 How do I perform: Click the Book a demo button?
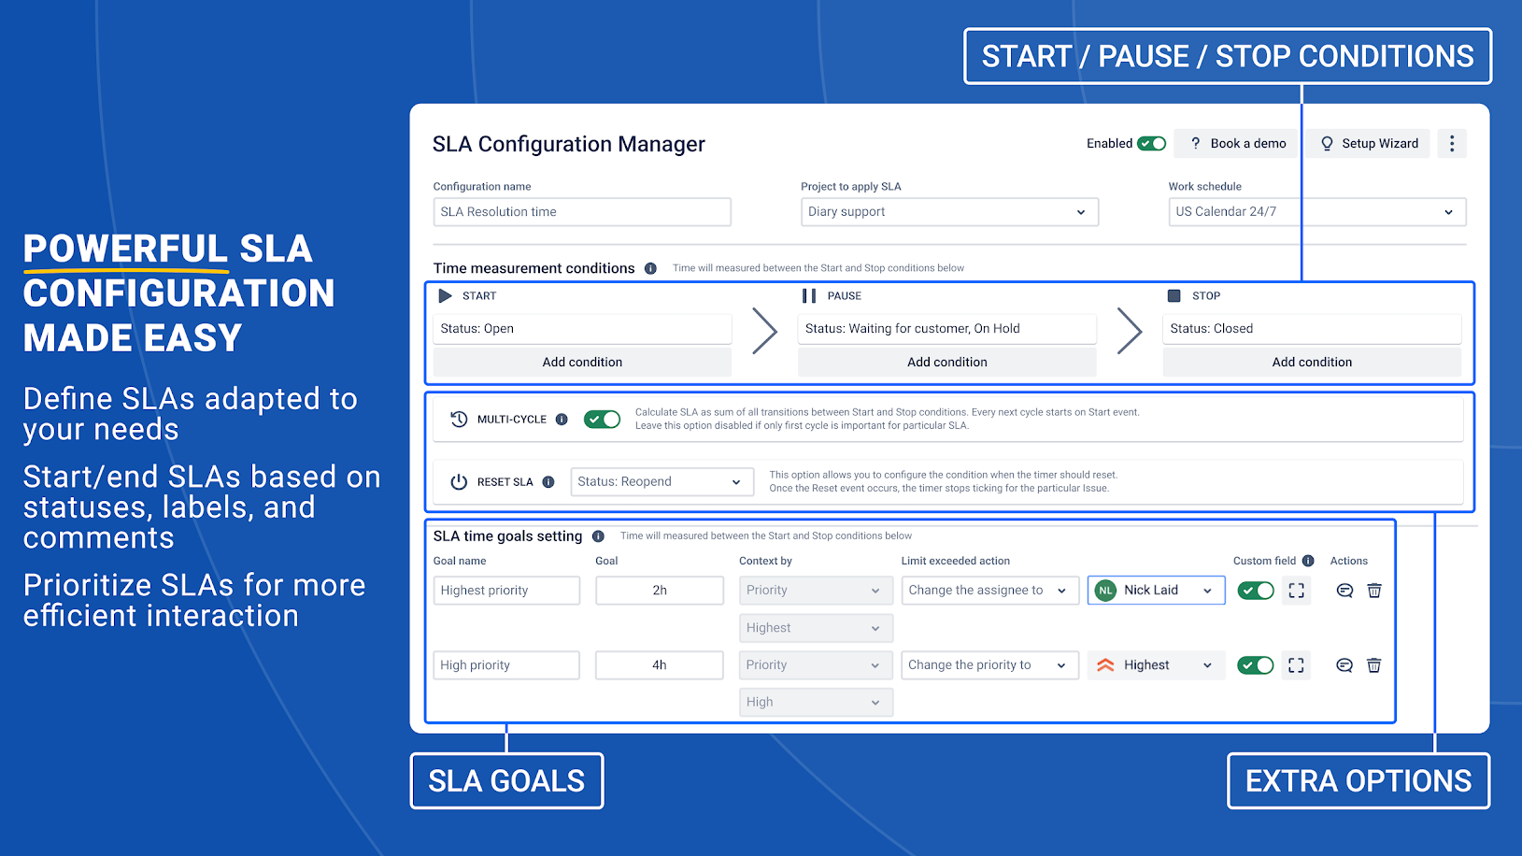click(x=1235, y=143)
